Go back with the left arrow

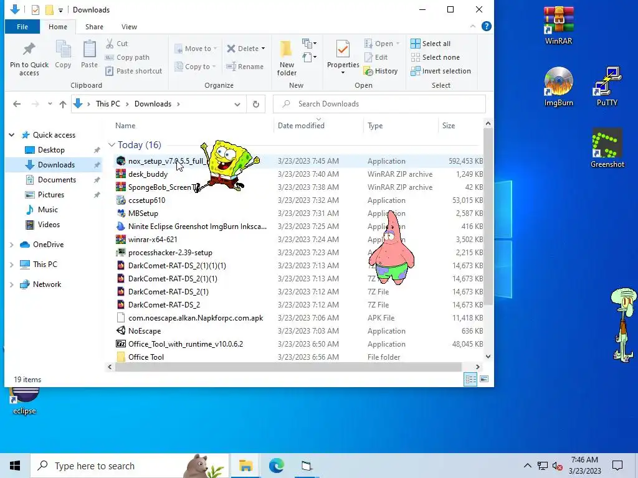point(17,104)
